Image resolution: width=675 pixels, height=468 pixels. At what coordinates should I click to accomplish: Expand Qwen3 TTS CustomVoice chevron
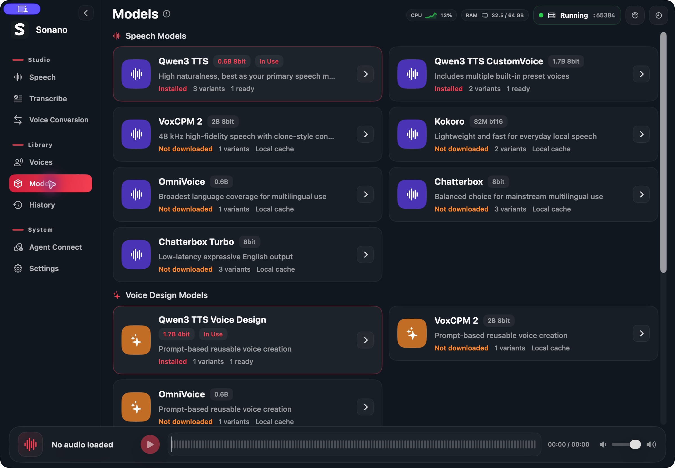pyautogui.click(x=641, y=74)
